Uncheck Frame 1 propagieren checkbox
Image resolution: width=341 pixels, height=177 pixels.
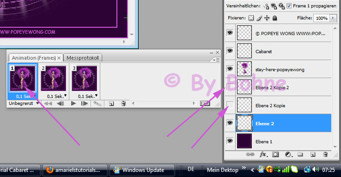tap(289, 6)
